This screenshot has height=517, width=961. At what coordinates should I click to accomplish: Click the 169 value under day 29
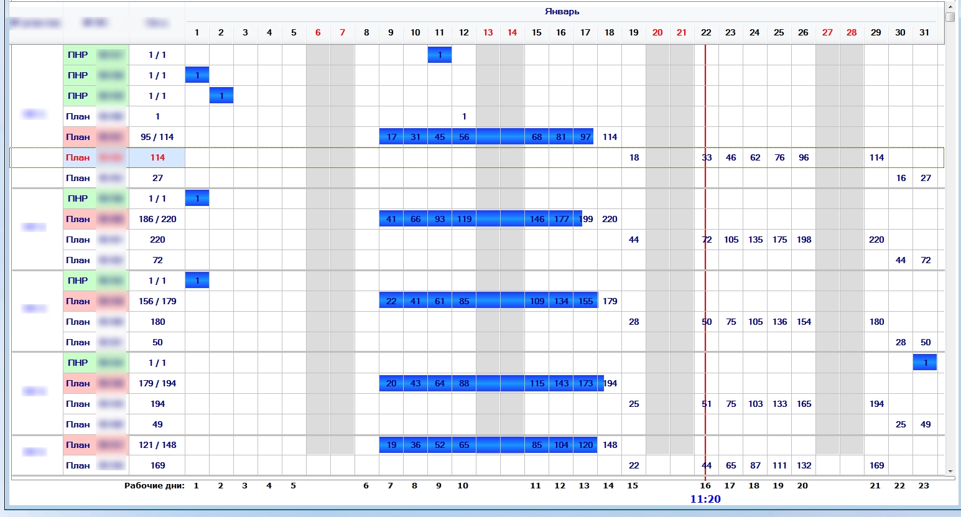coord(876,465)
